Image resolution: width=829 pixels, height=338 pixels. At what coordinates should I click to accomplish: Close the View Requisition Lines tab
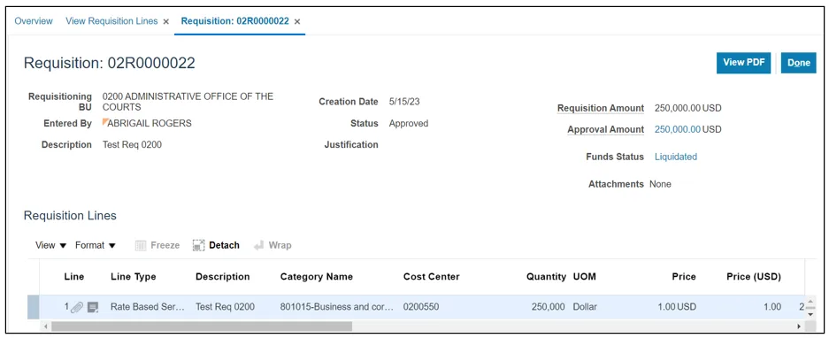coord(166,22)
